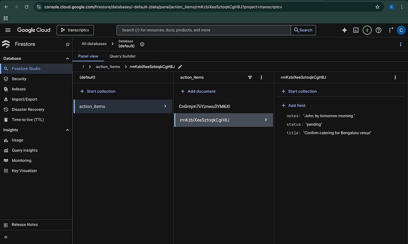Open Monitoring page
The image size is (408, 244).
point(36,161)
